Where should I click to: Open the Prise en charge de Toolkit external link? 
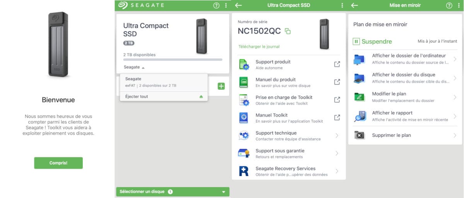click(337, 100)
